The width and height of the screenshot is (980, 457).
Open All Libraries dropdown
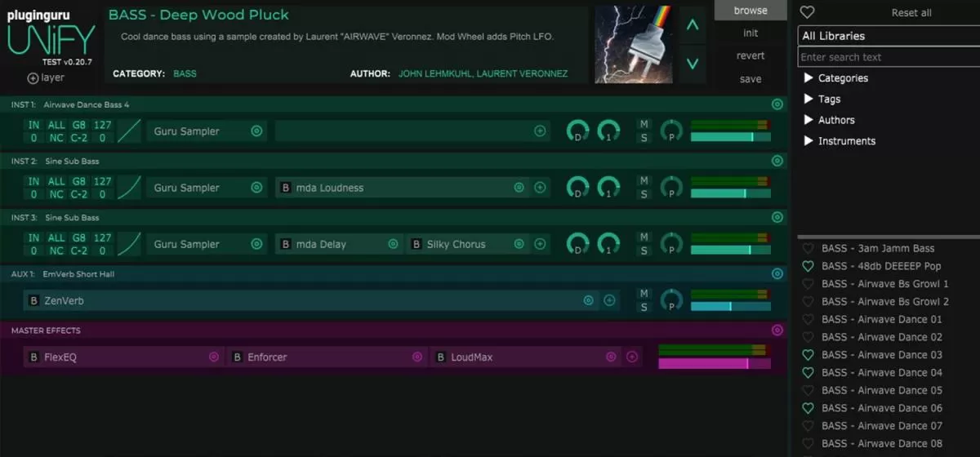(889, 36)
